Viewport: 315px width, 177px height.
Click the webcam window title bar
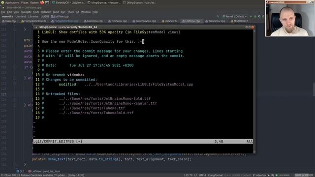click(x=290, y=2)
